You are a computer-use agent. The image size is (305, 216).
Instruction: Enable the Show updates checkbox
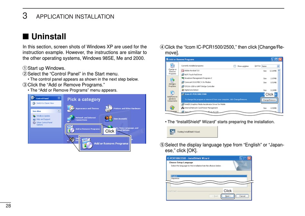235,66
